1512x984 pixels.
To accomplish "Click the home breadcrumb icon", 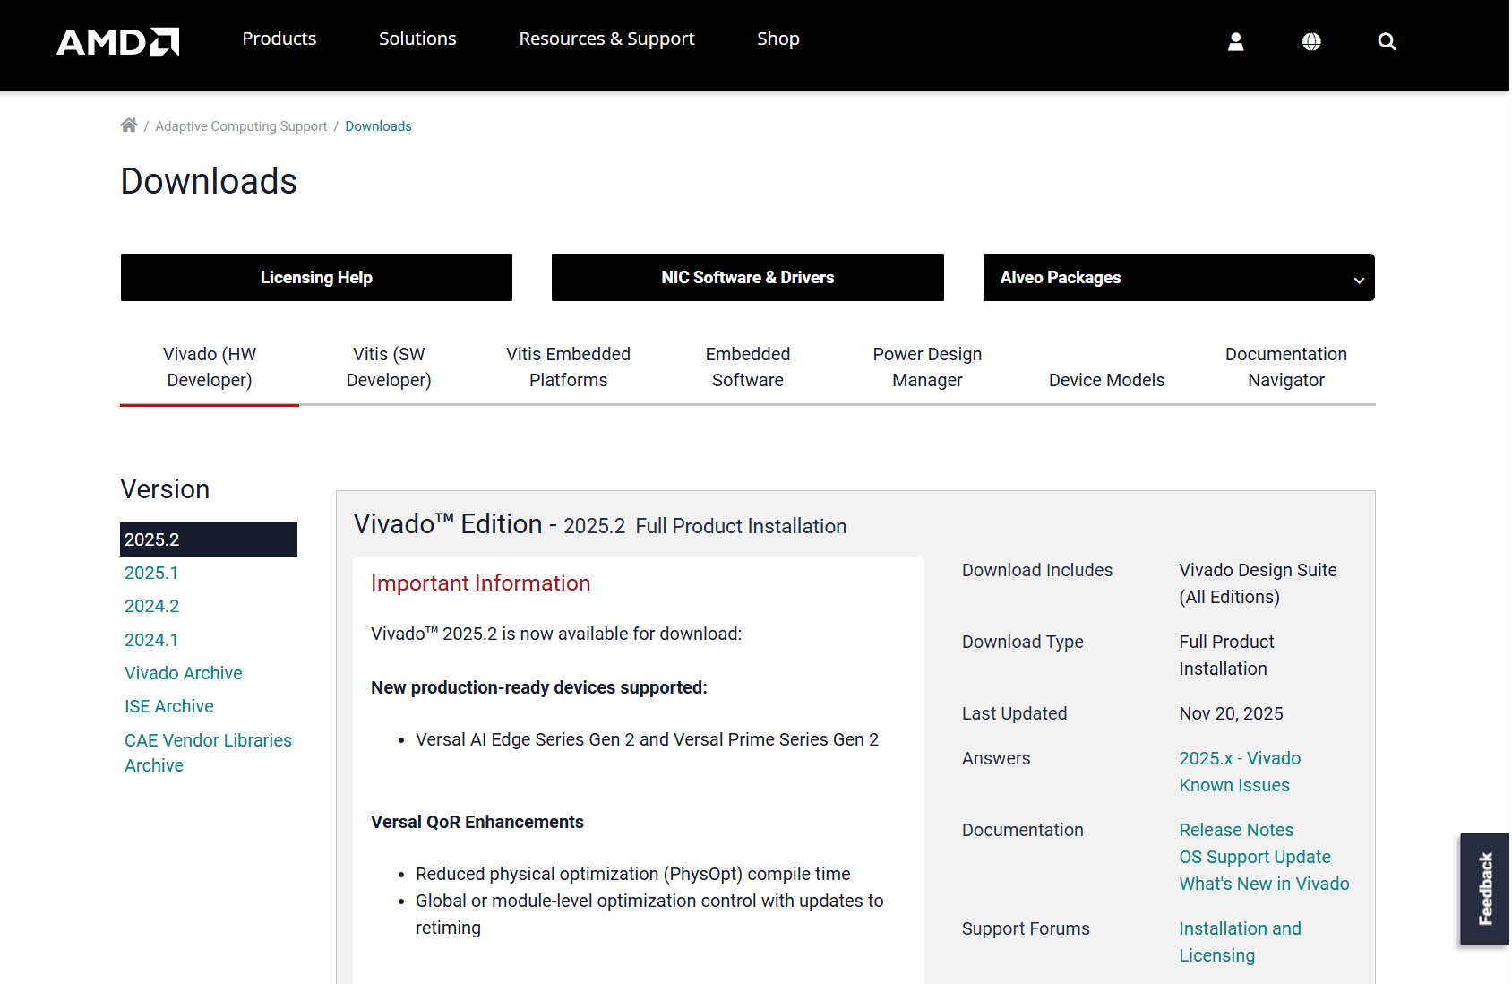I will pyautogui.click(x=129, y=125).
